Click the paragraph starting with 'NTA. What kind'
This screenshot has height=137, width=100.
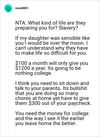(x=50, y=25)
